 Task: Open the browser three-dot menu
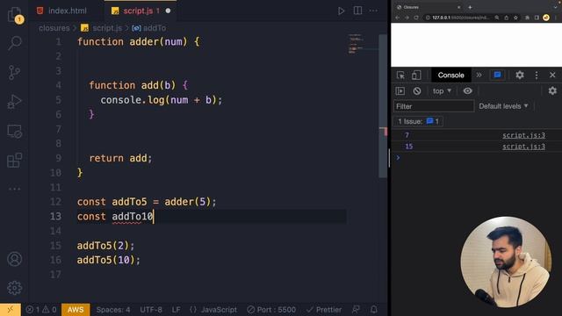[556, 18]
